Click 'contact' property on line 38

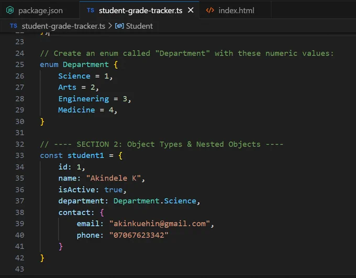74,213
